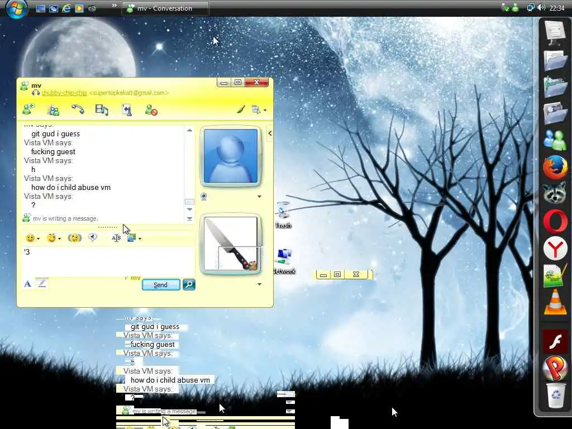Expand options arrow under contact avatar
The height and width of the screenshot is (429, 572).
pos(259,197)
